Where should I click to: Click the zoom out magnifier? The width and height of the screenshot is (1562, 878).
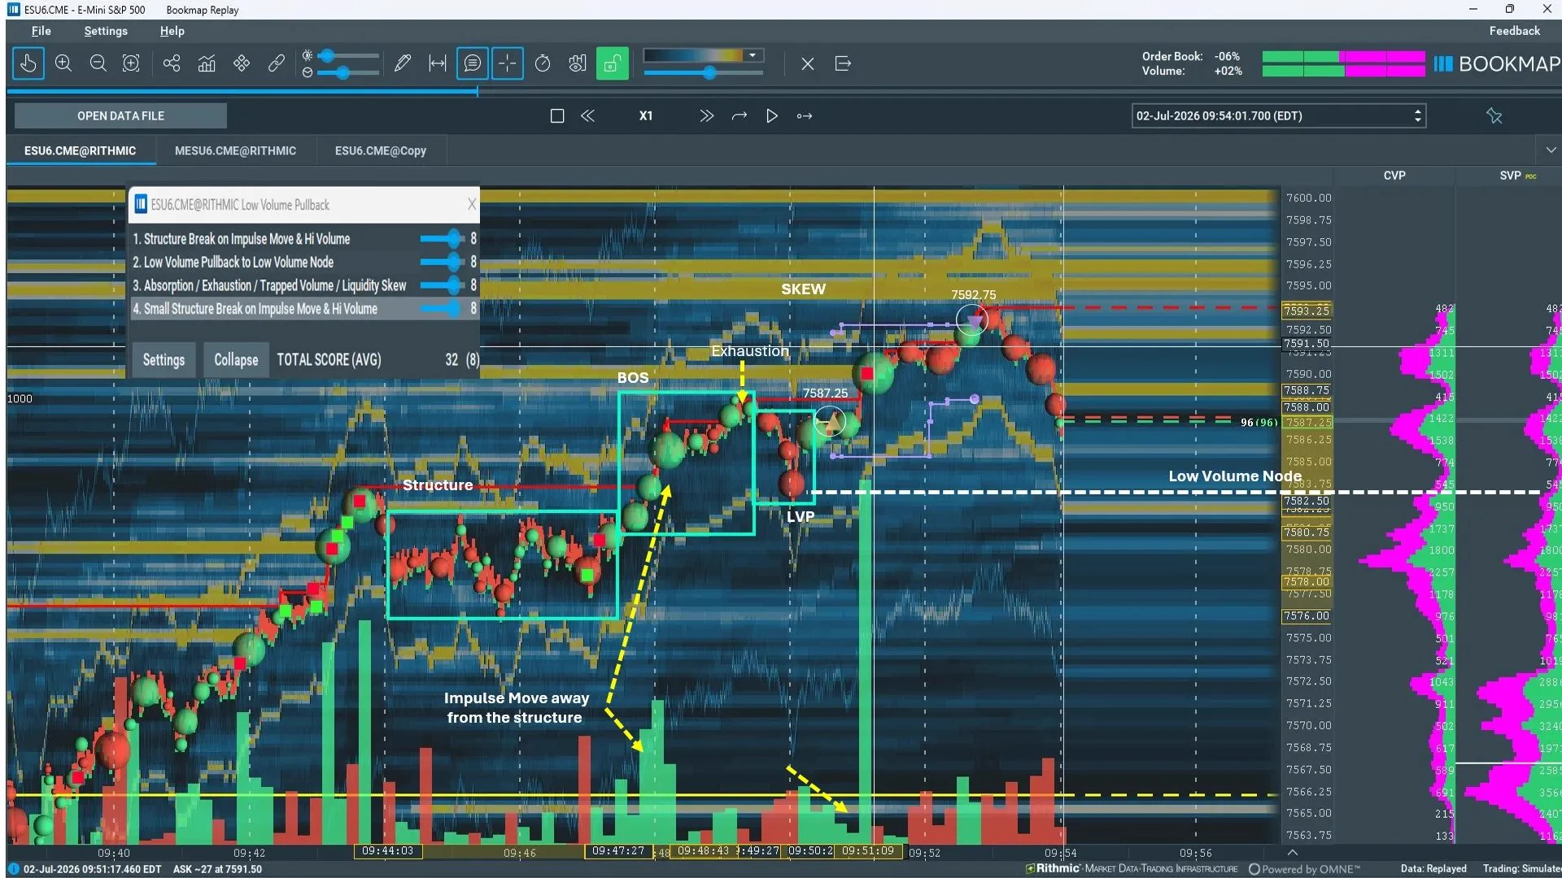(98, 63)
